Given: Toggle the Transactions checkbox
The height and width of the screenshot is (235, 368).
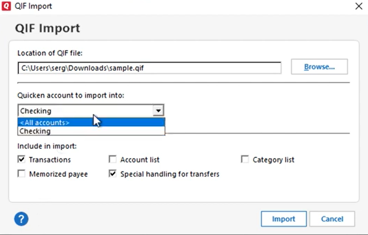Looking at the screenshot, I should point(21,159).
